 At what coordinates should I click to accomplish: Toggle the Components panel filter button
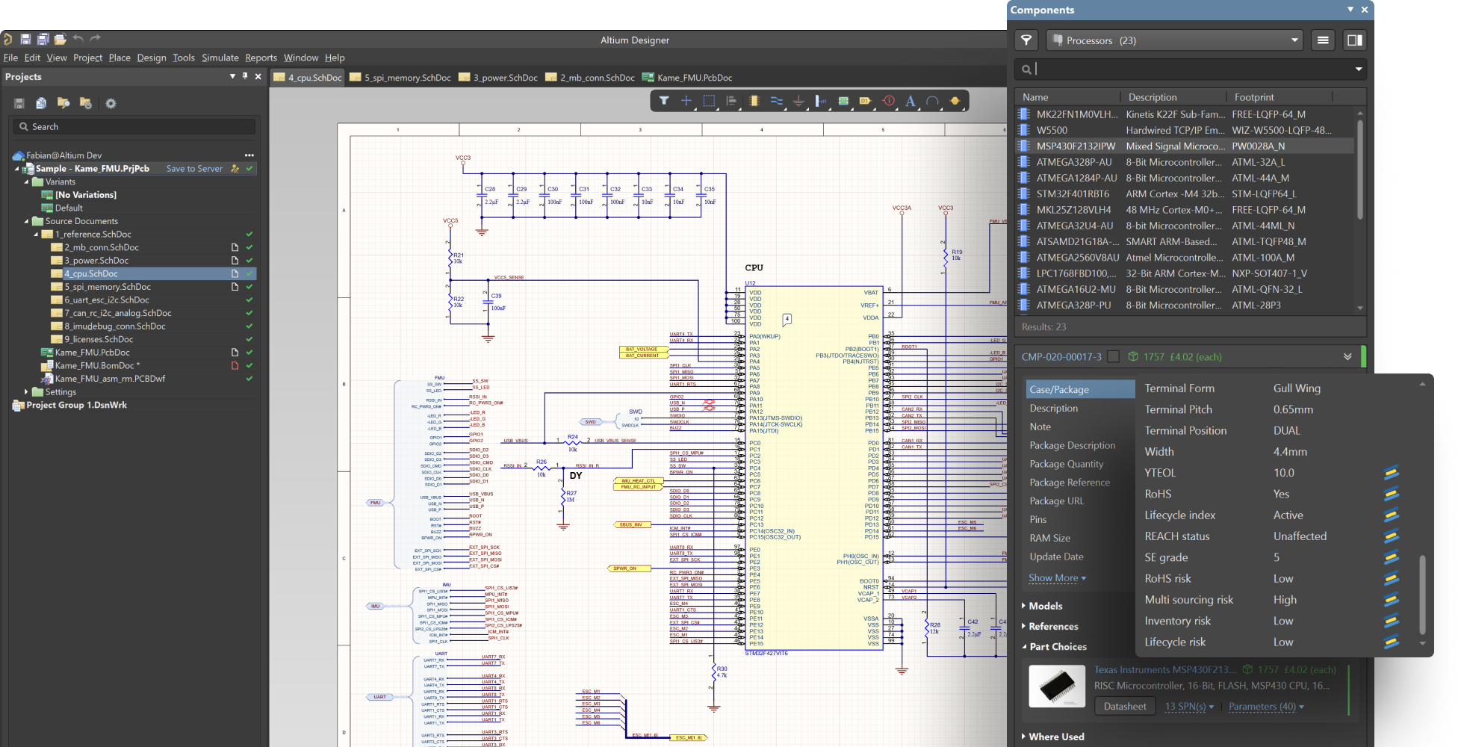[1026, 40]
